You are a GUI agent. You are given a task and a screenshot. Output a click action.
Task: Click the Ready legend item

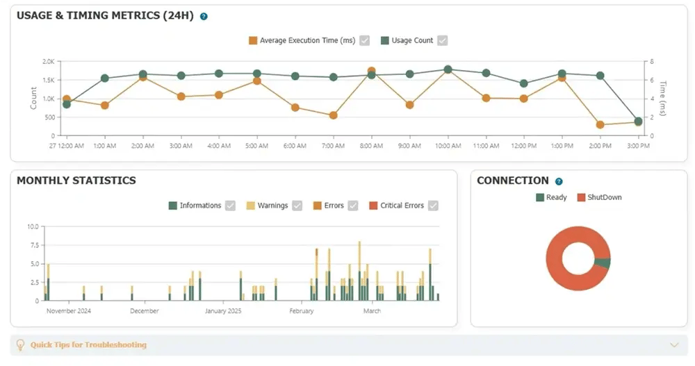pos(551,197)
